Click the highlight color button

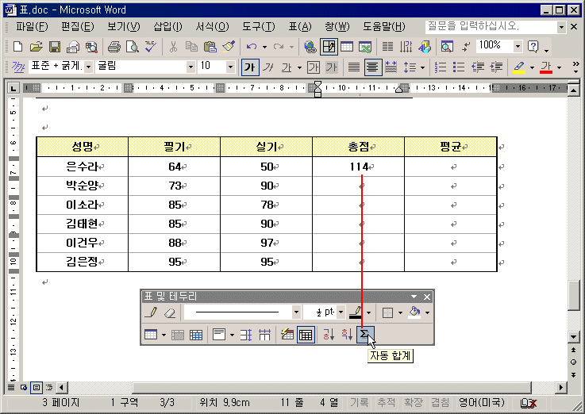click(518, 67)
